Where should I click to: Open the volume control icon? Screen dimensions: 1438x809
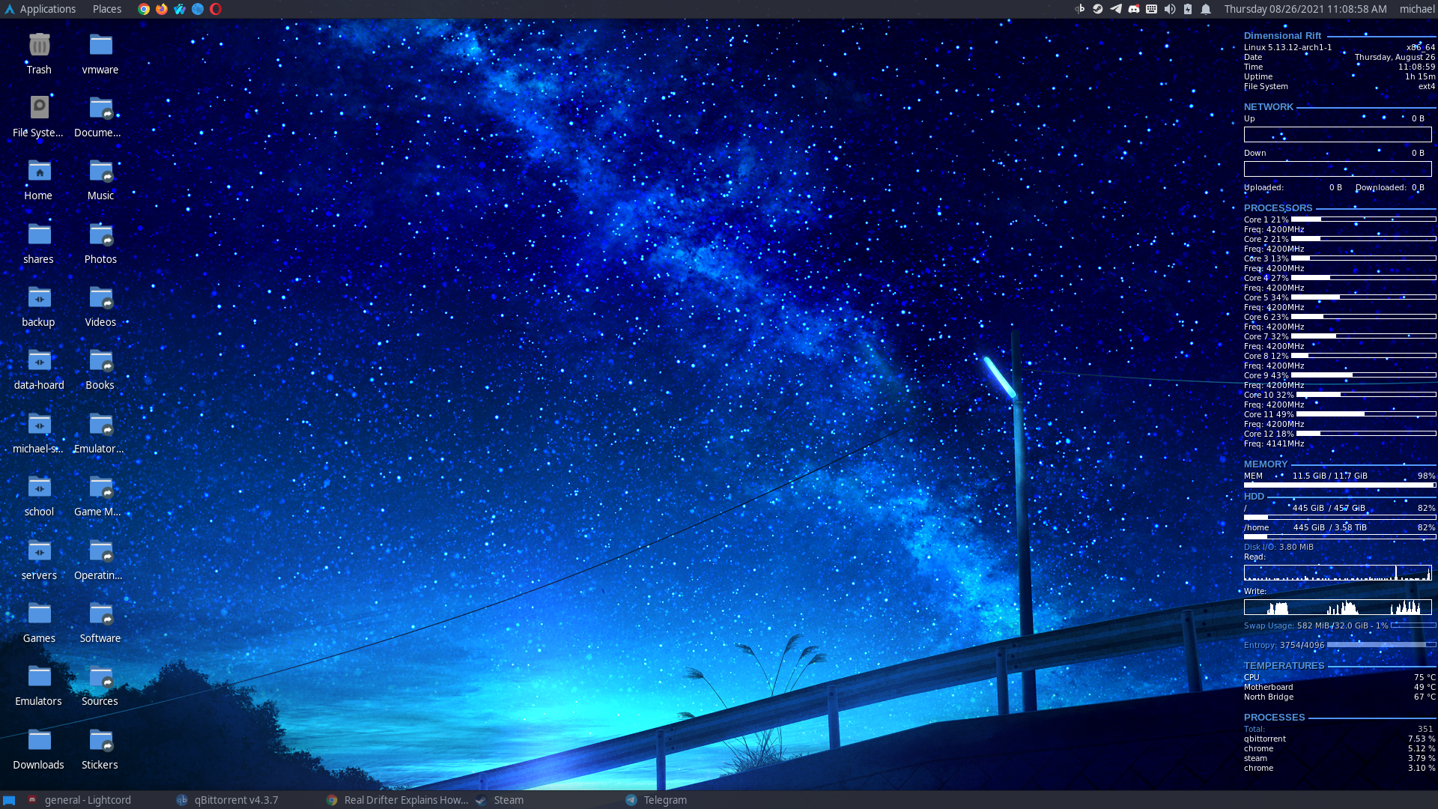click(x=1170, y=9)
